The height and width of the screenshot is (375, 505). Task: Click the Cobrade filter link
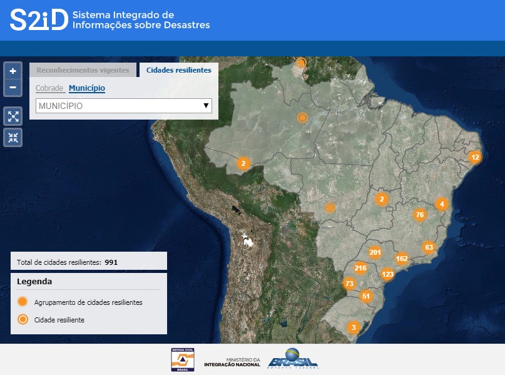coord(49,88)
